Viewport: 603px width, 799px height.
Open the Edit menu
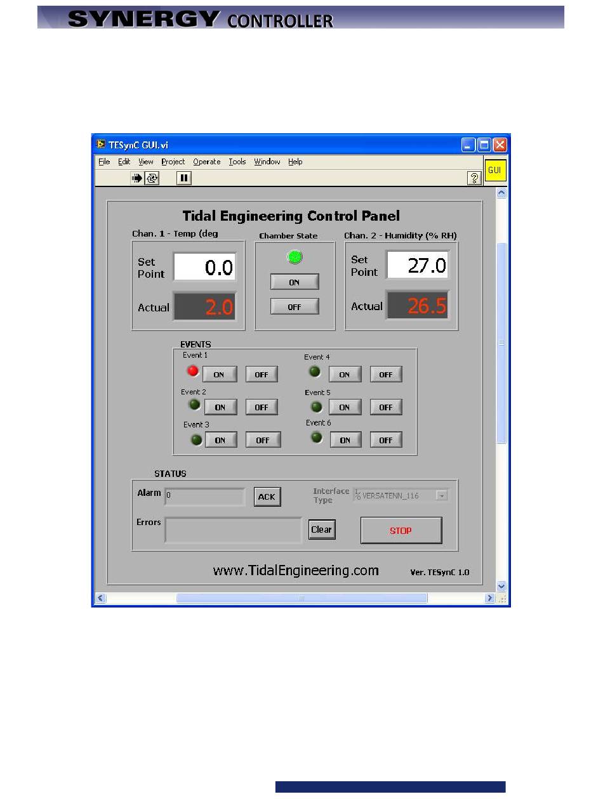click(x=124, y=162)
